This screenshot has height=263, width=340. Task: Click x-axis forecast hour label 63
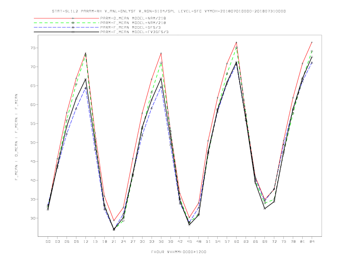[x=246, y=242]
